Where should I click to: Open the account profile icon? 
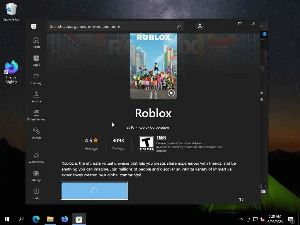(x=200, y=26)
